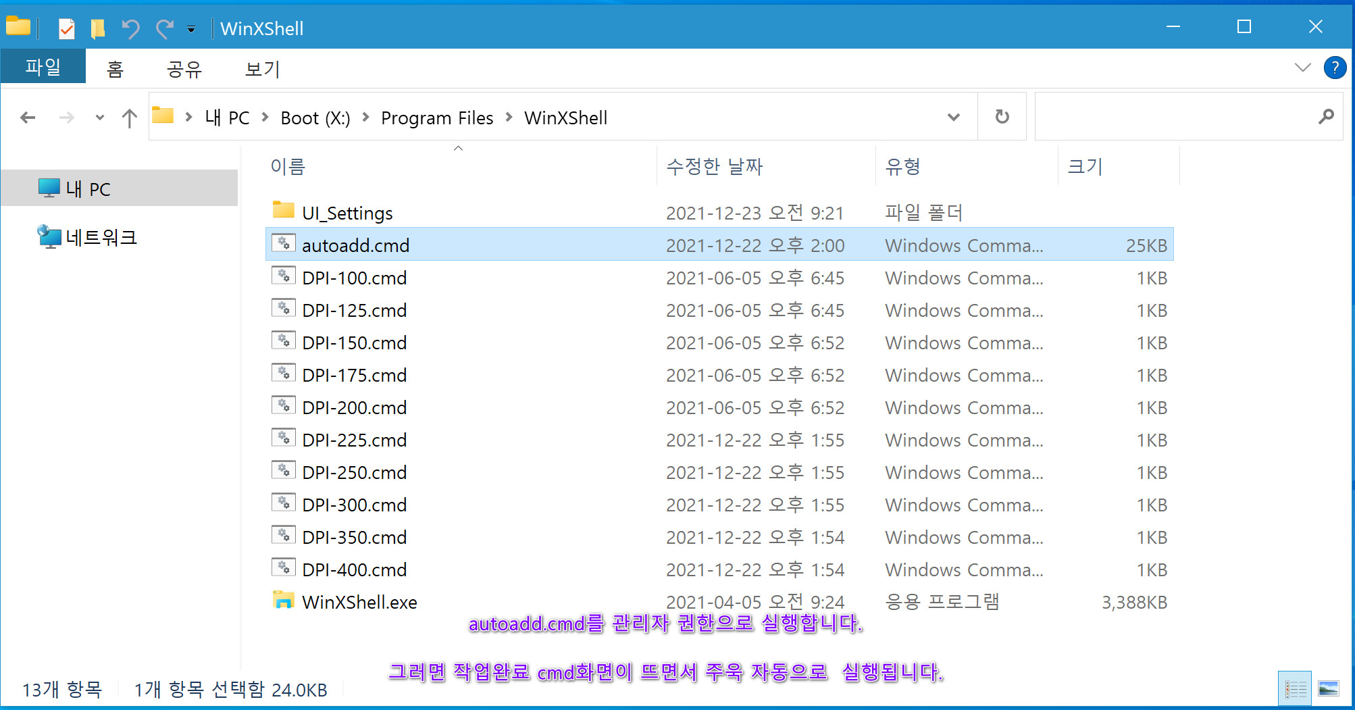The image size is (1355, 710).
Task: Select the DPI-125.cmd file icon
Action: pyautogui.click(x=284, y=308)
